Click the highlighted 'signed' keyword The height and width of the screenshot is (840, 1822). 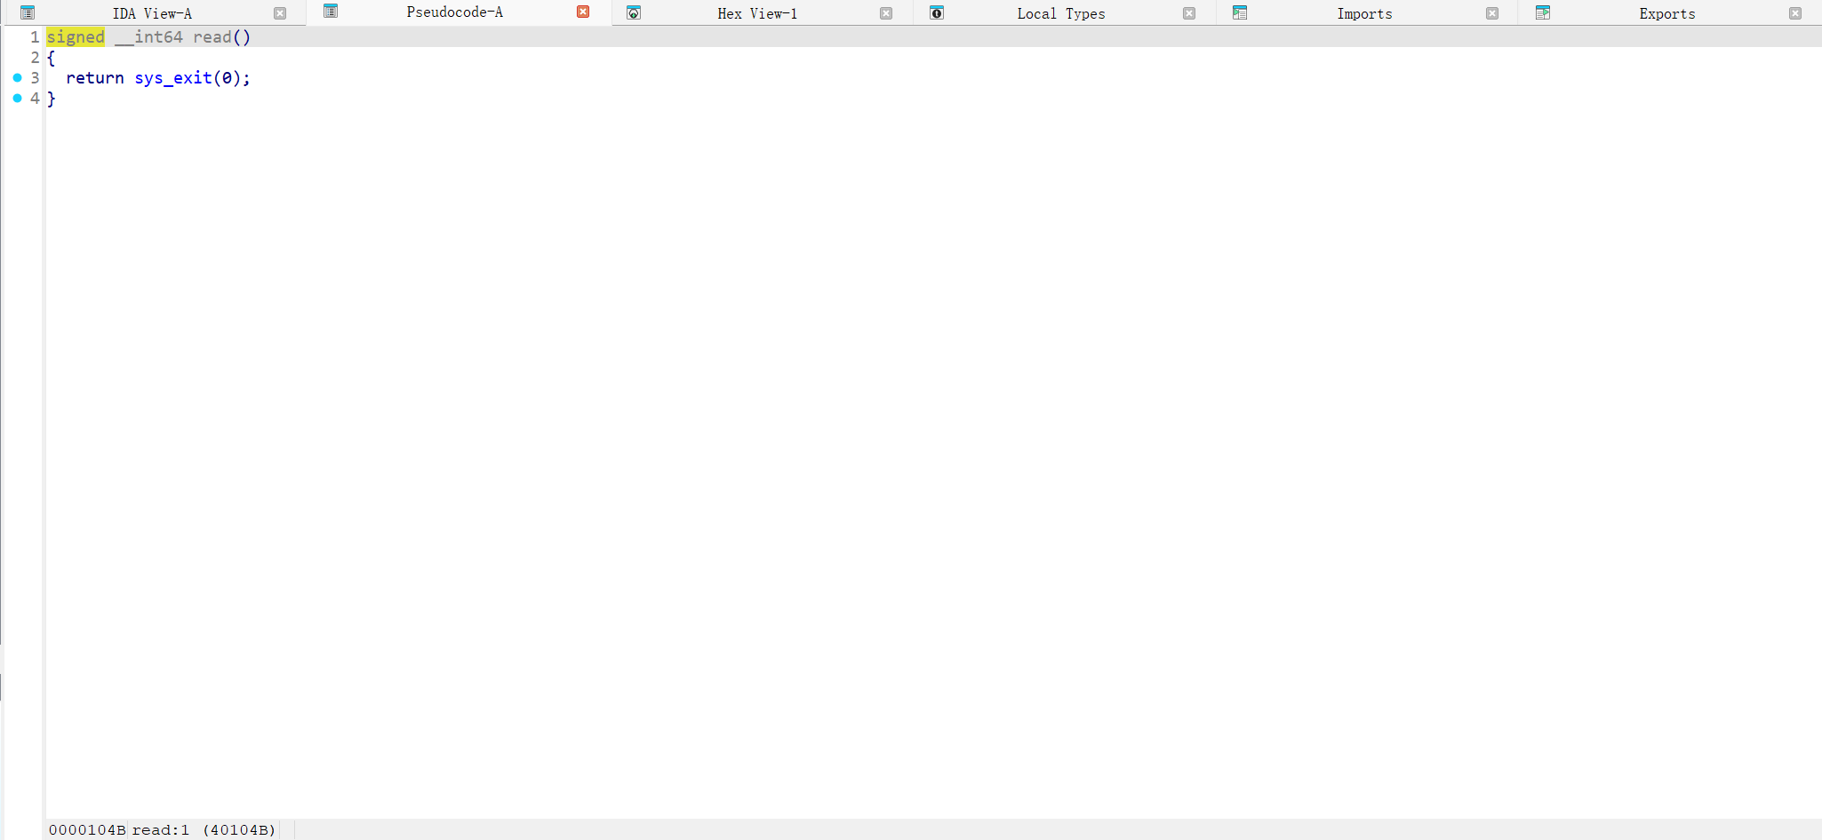pyautogui.click(x=76, y=37)
